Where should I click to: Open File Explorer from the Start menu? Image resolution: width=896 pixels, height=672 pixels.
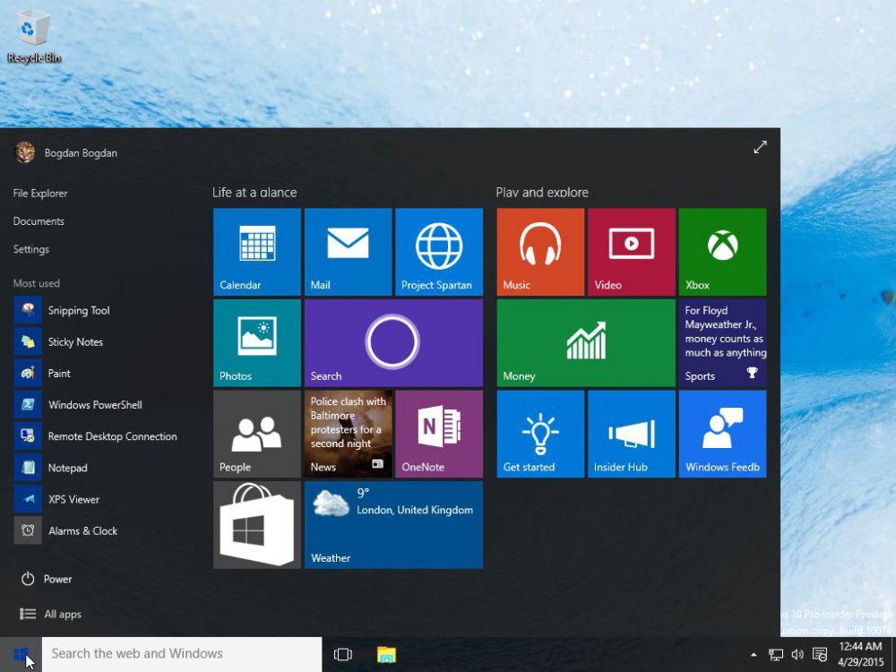[39, 193]
